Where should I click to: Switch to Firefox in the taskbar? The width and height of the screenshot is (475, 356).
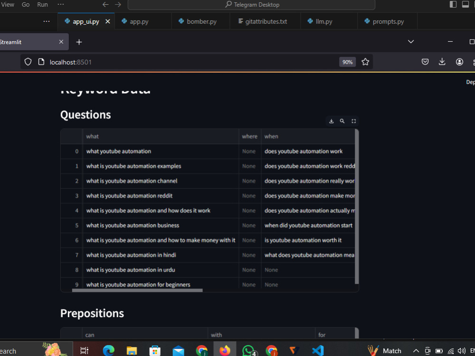pos(225,351)
